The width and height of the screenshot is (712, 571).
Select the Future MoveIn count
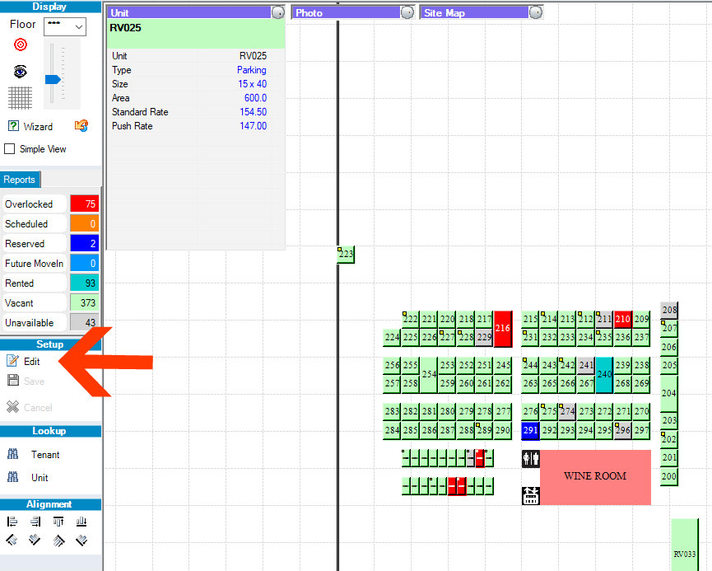(x=85, y=263)
